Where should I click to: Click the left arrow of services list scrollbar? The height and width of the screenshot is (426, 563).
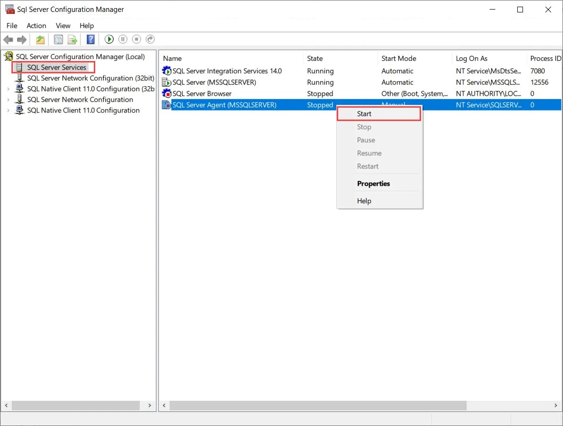tap(164, 406)
